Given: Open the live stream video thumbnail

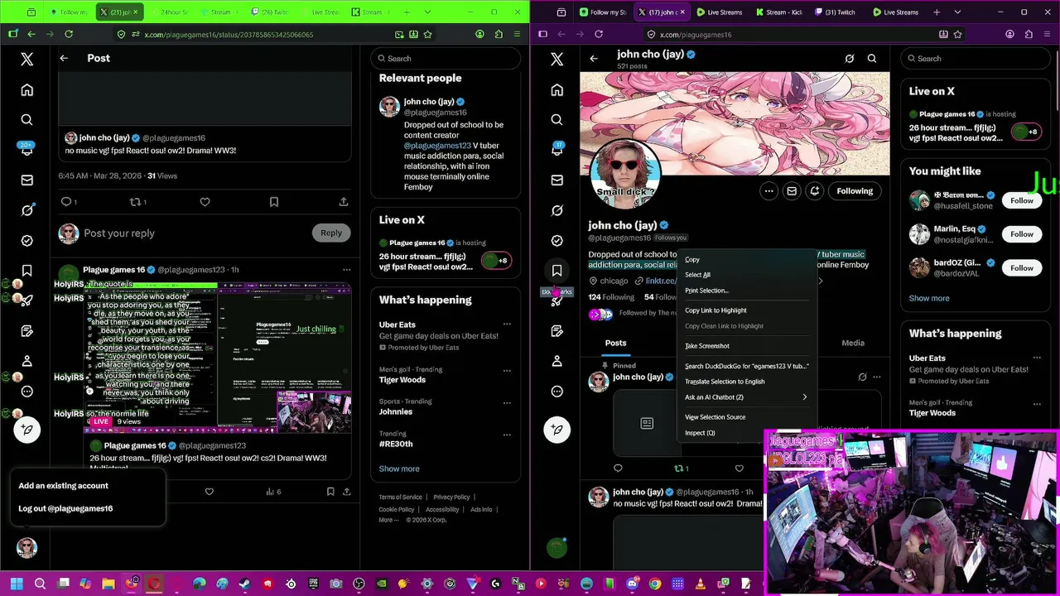Looking at the screenshot, I should click(218, 358).
